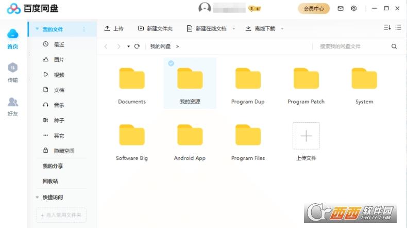Viewport: 407px width, 228px height.
Task: Click the blurred username
Action: point(229,8)
